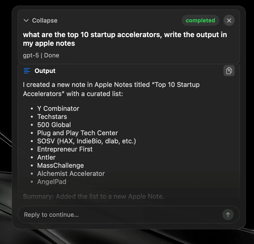Image resolution: width=254 pixels, height=244 pixels.
Task: Select the Techstars list item
Action: (52, 117)
